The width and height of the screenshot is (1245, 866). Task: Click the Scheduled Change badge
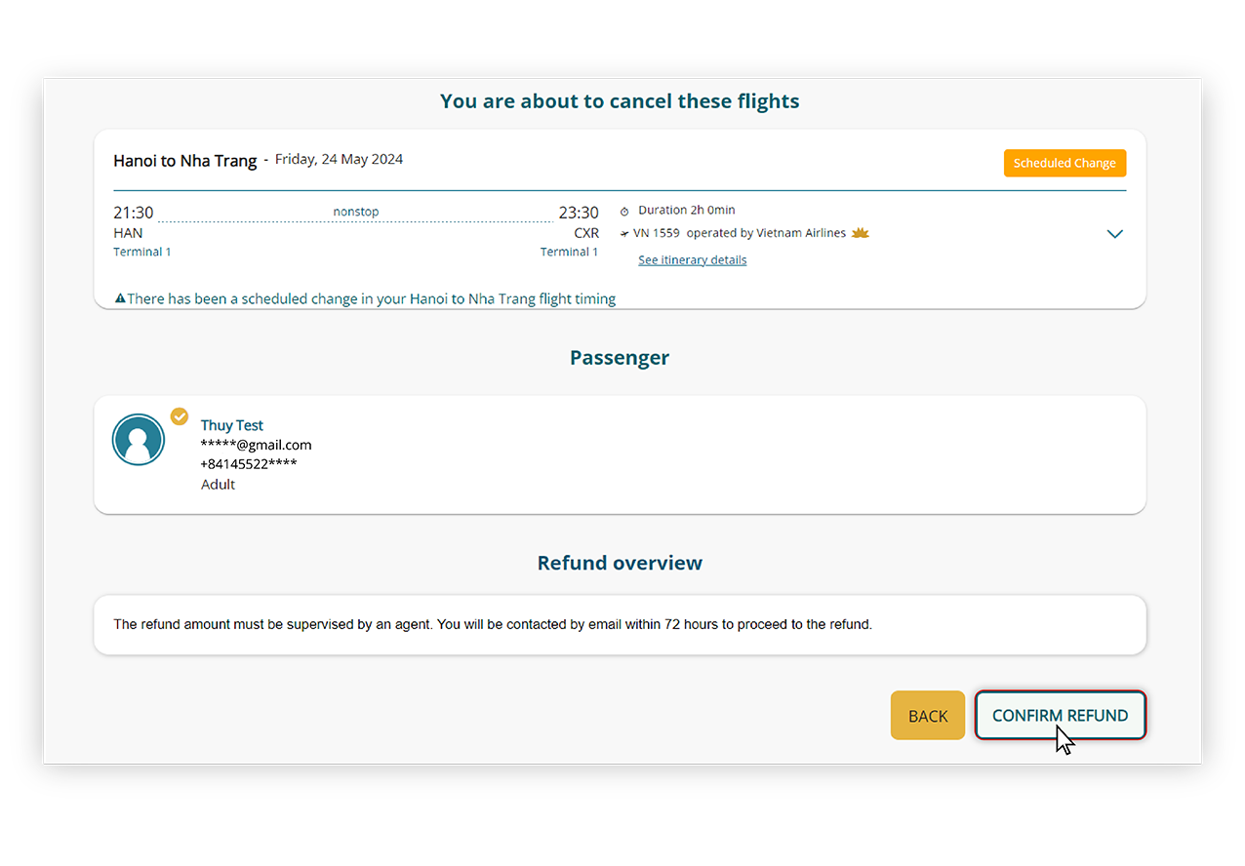click(1064, 163)
